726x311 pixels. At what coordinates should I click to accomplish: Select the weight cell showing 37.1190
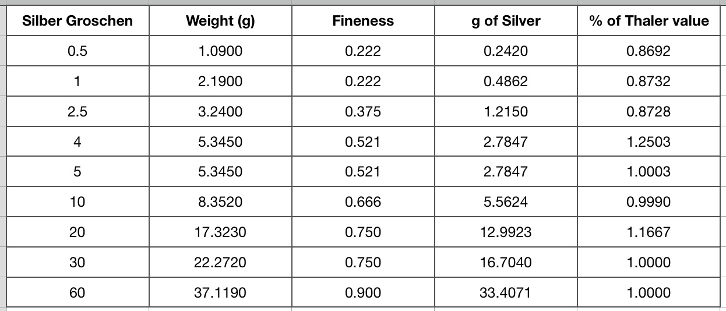tap(220, 292)
